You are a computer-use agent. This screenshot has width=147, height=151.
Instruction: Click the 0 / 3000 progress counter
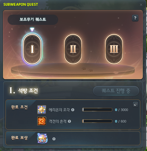(122, 110)
